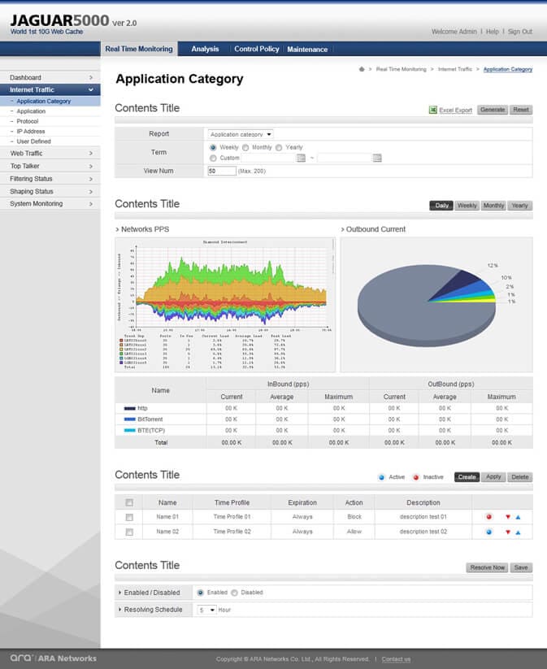Click the custom start date input field
This screenshot has height=669, width=547.
(x=269, y=158)
